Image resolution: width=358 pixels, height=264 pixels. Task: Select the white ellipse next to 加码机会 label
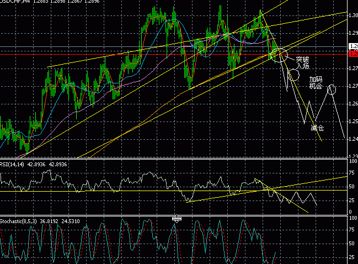click(332, 89)
